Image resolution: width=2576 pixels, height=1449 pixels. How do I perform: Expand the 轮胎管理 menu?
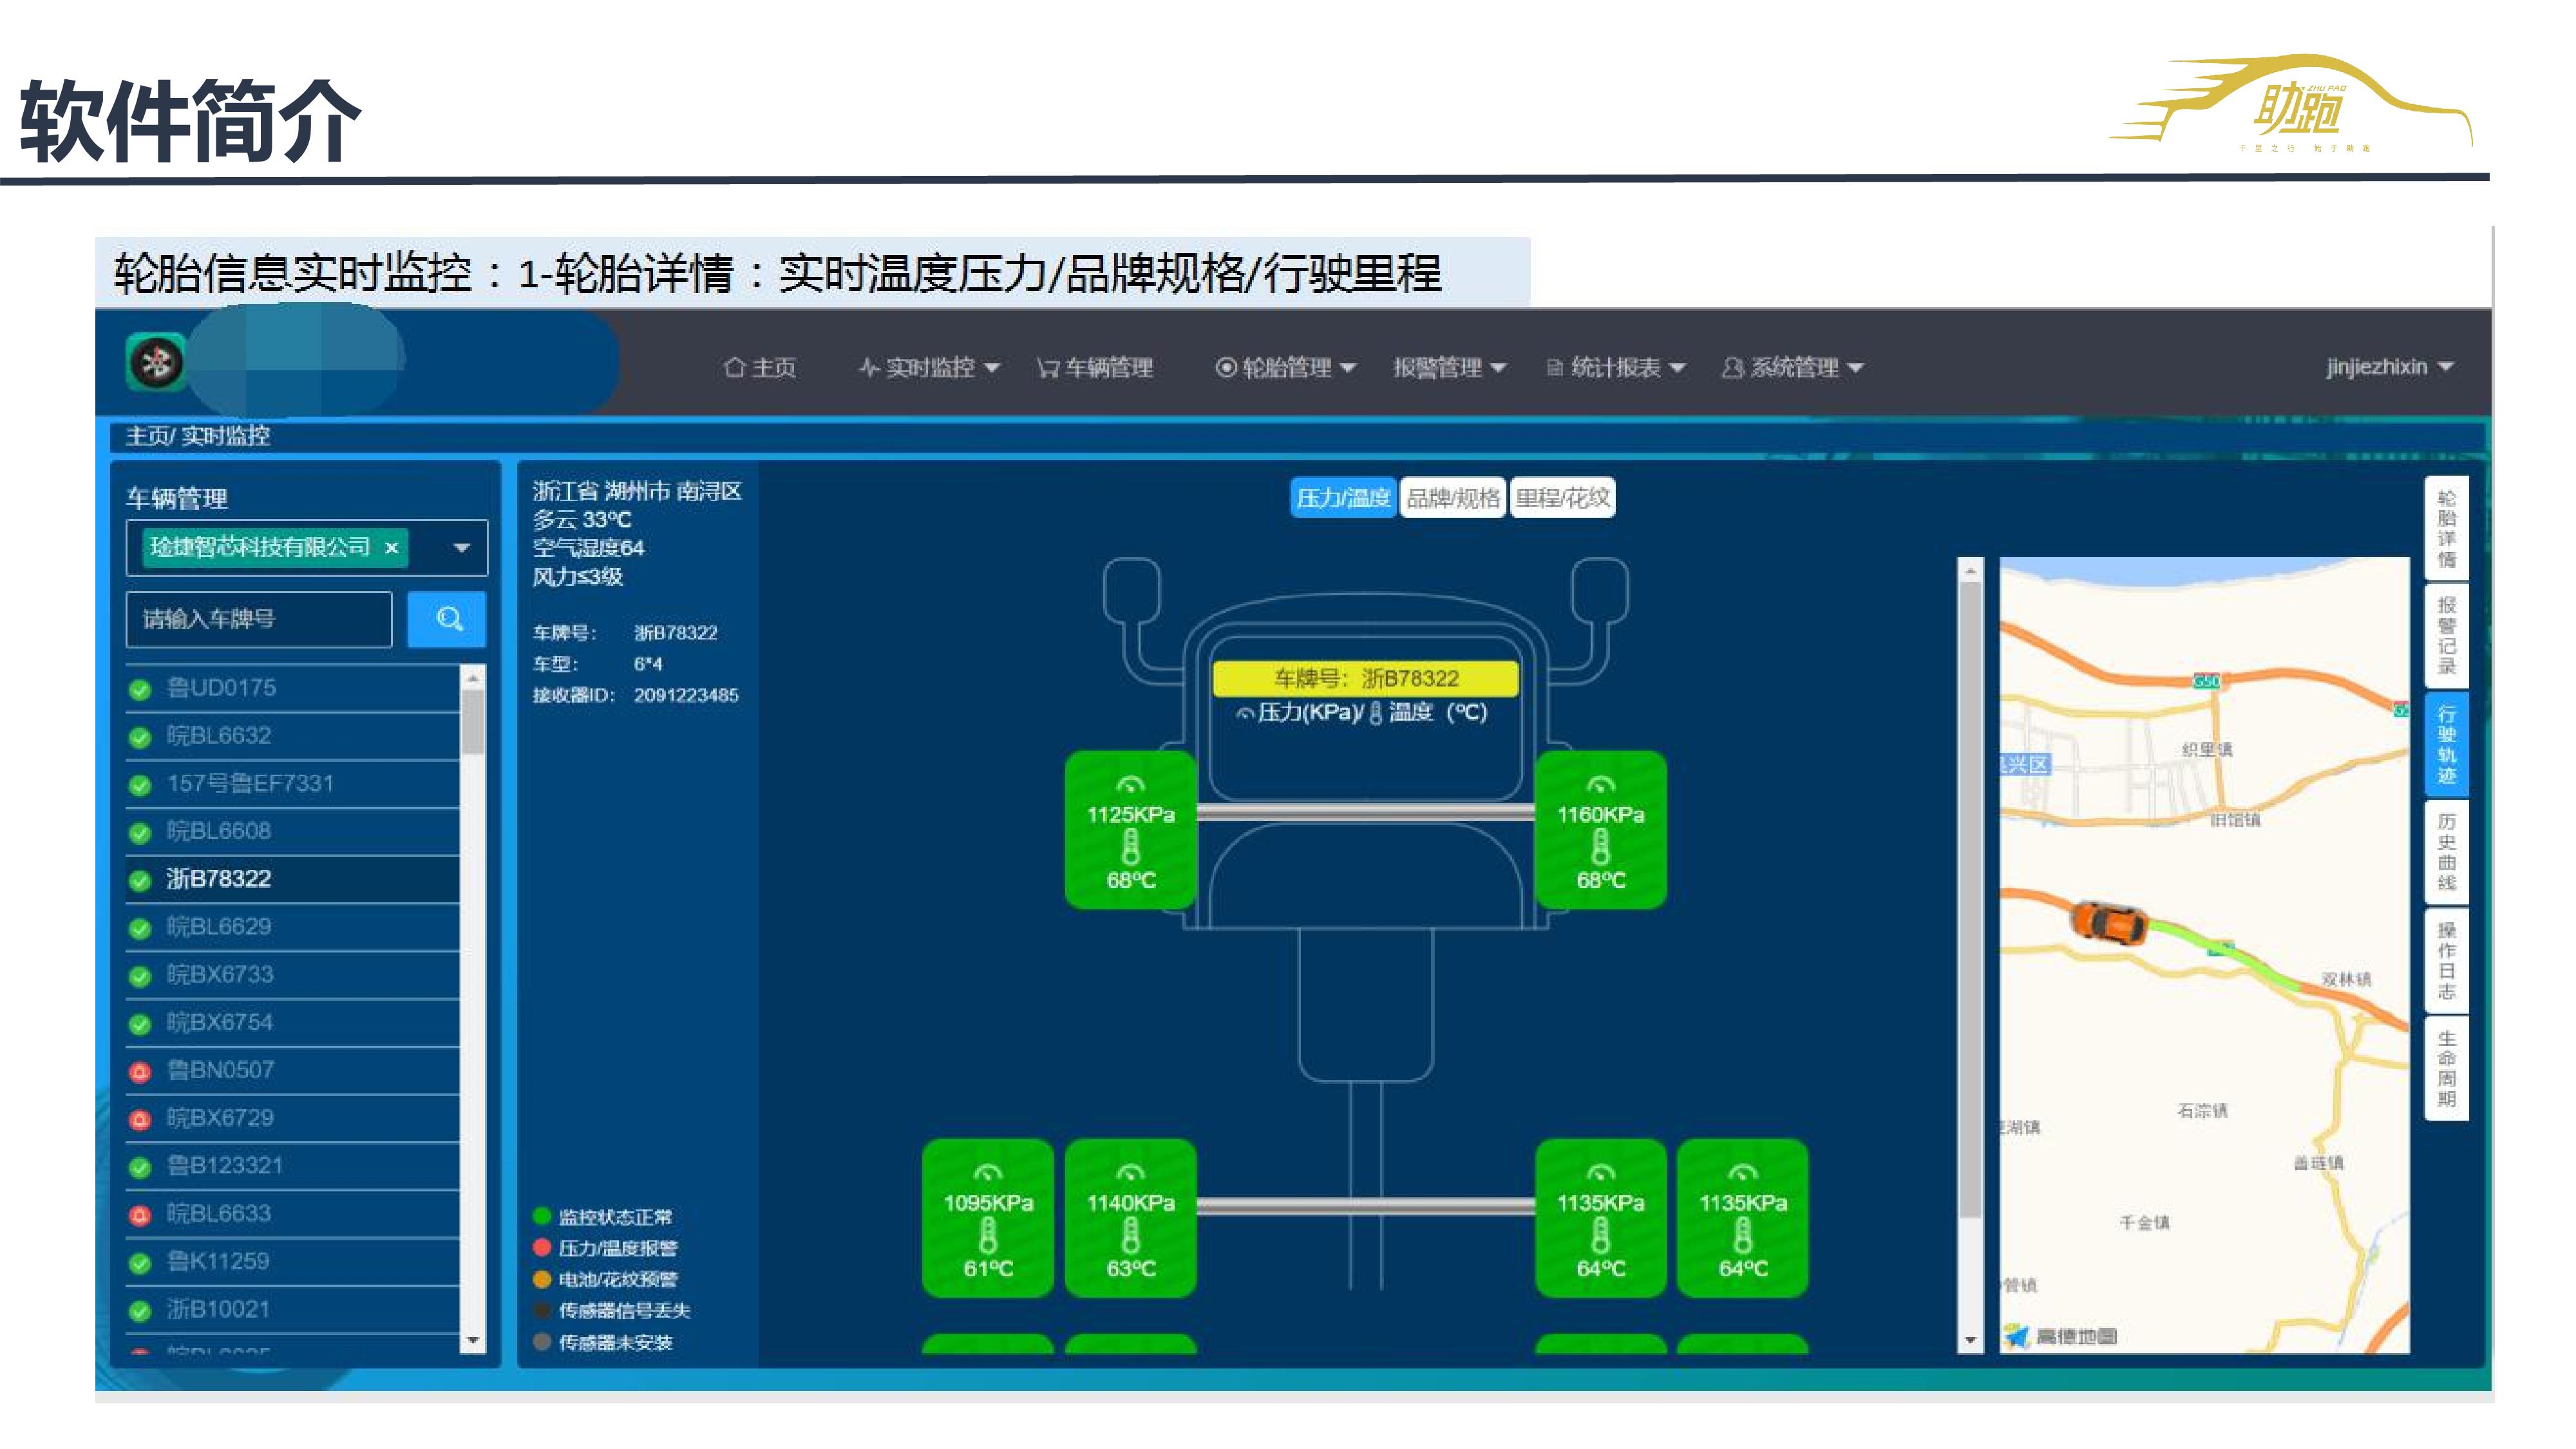[x=1285, y=368]
